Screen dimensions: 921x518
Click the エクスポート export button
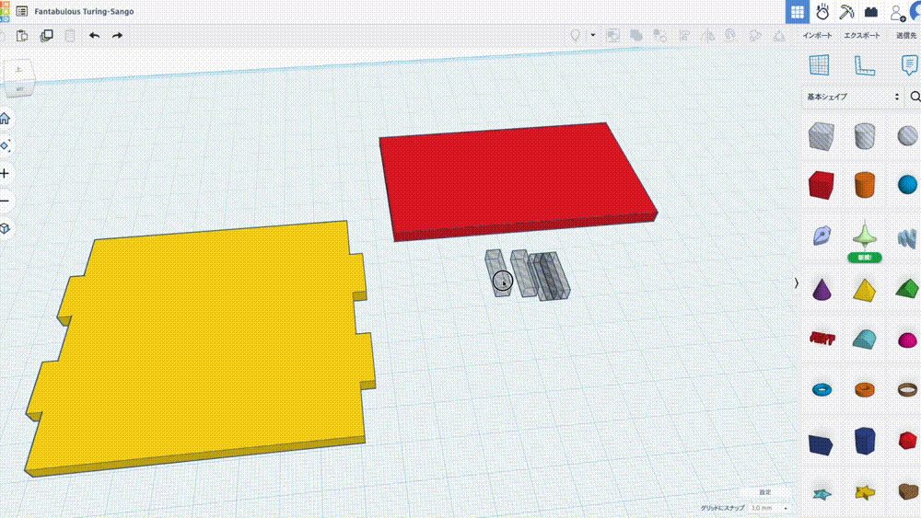[861, 35]
